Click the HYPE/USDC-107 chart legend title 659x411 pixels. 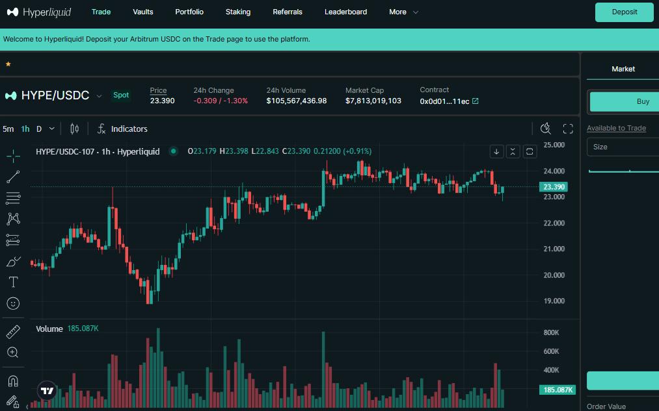[x=98, y=151]
